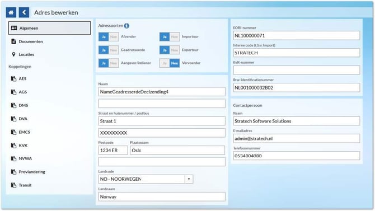Click the Landnaam field with Norway
This screenshot has height=211, width=375.
point(162,196)
